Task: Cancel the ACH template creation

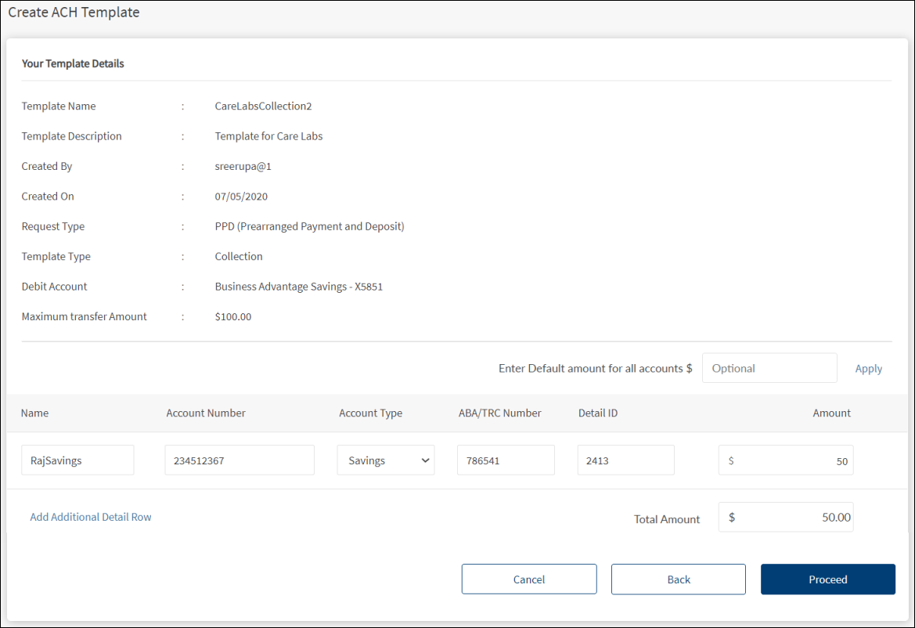Action: click(x=529, y=579)
